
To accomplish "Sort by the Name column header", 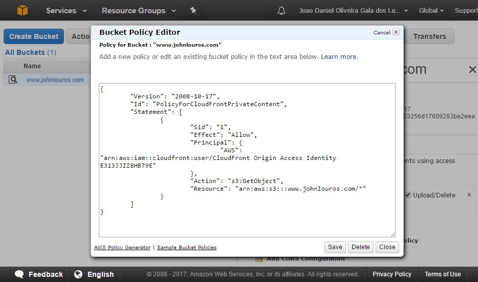I will [32, 66].
